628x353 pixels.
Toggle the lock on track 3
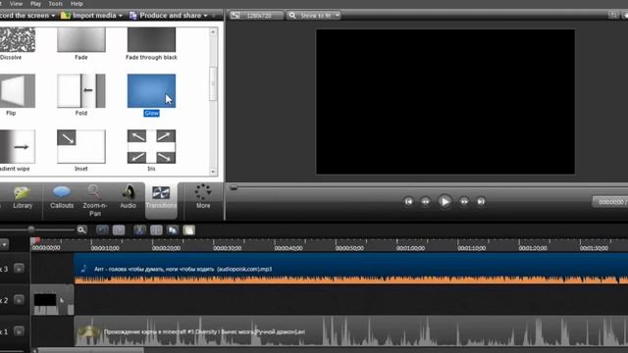click(19, 268)
